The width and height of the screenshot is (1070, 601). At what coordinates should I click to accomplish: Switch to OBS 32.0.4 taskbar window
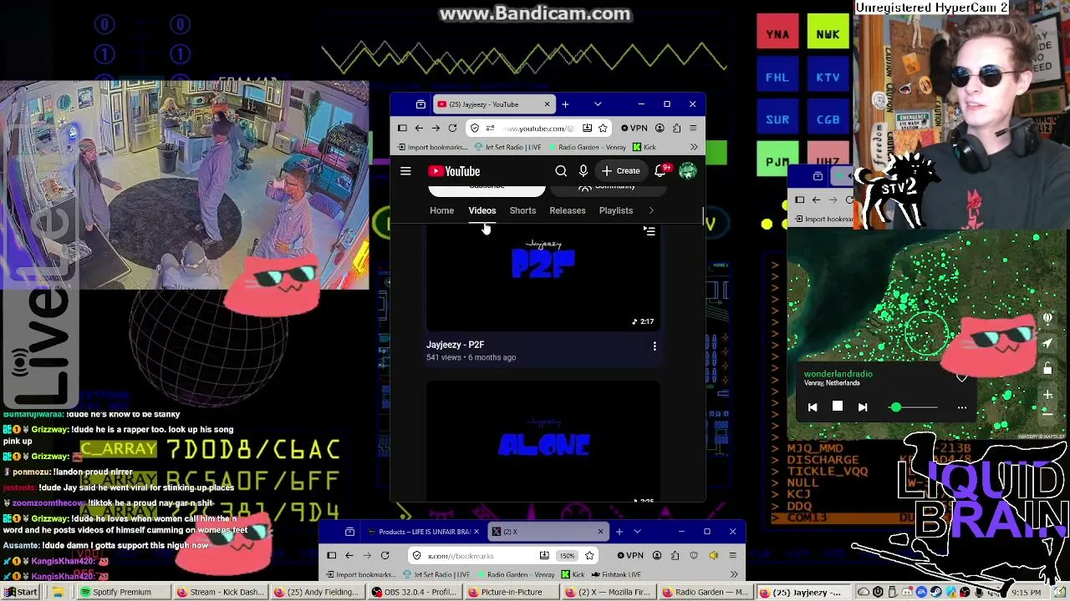(415, 592)
